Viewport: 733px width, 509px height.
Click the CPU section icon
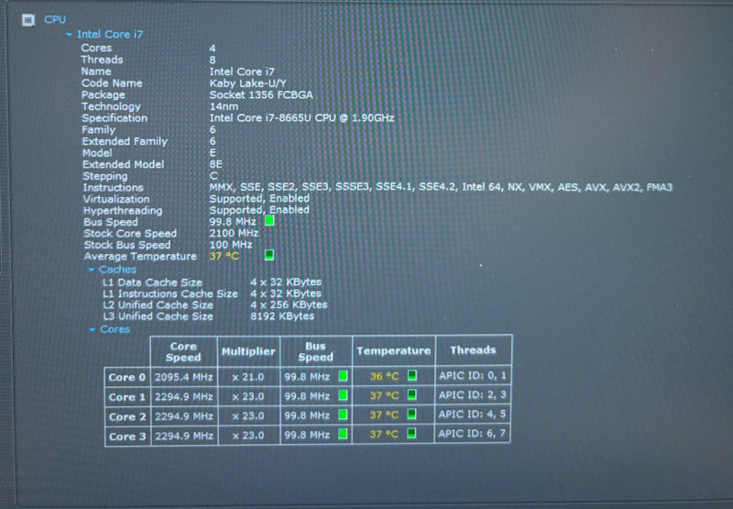[x=28, y=20]
